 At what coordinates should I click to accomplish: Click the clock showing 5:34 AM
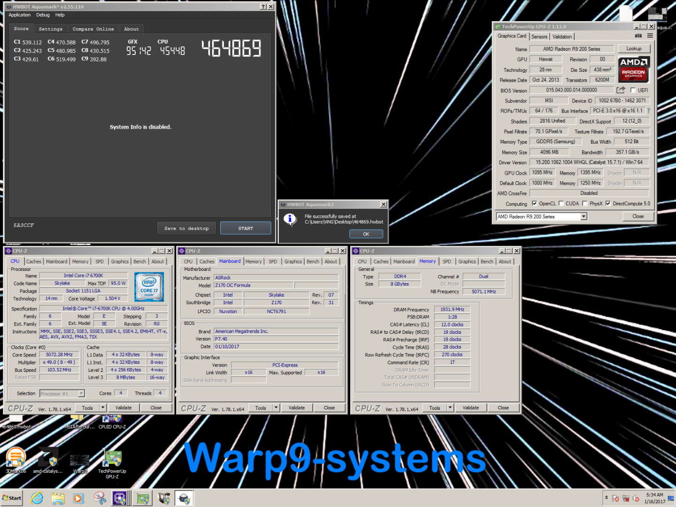click(x=654, y=495)
